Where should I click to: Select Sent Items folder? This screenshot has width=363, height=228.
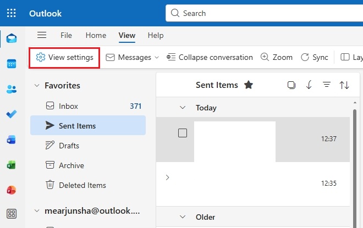point(88,126)
